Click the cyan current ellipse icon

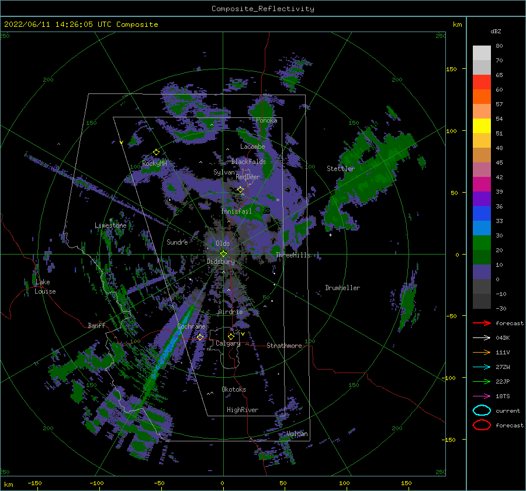point(482,410)
